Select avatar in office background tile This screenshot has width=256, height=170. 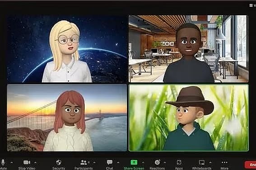(x=189, y=49)
